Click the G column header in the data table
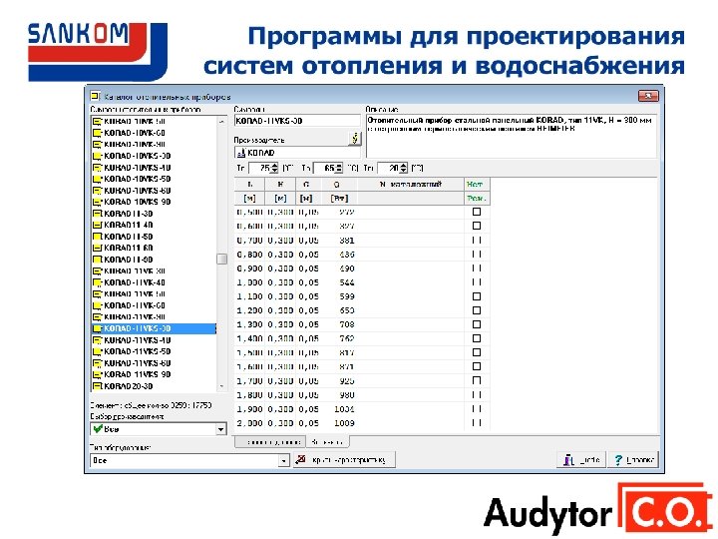The image size is (718, 539). point(306,185)
